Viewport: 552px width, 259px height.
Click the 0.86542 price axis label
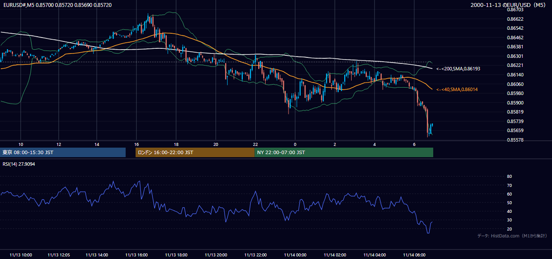pos(515,28)
